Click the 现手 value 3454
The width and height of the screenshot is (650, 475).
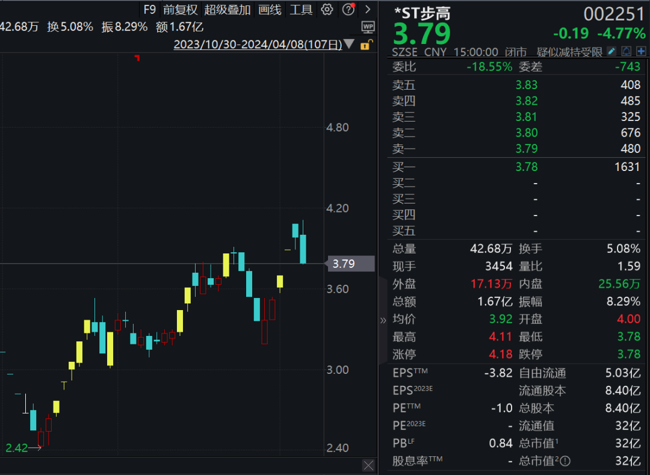499,266
